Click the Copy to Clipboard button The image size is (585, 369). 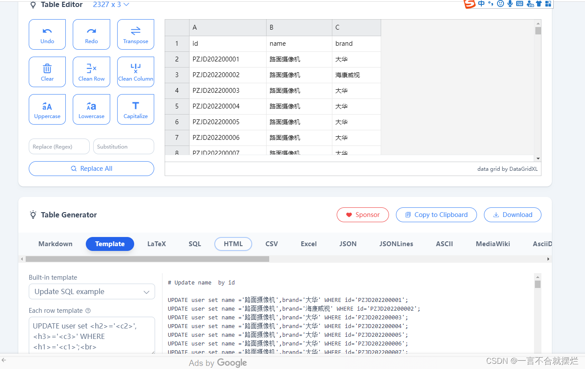pyautogui.click(x=436, y=214)
